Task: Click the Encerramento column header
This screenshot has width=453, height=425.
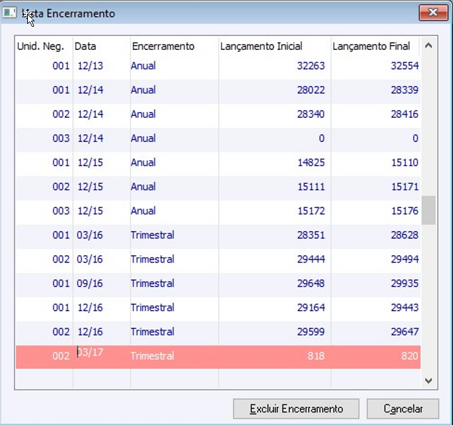Action: click(163, 46)
